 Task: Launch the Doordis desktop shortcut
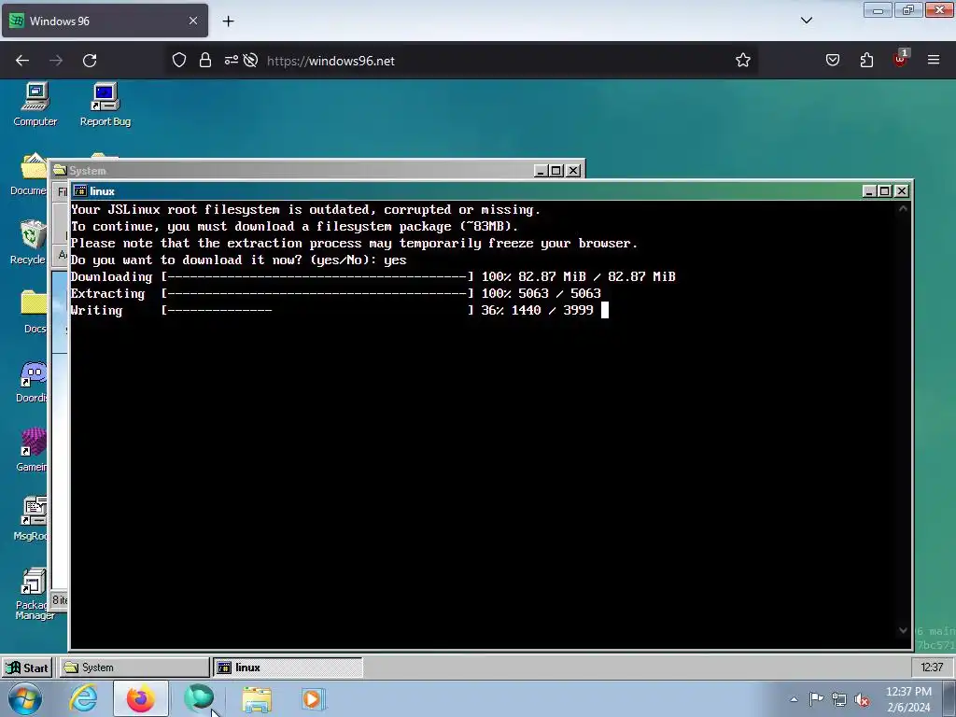32,382
